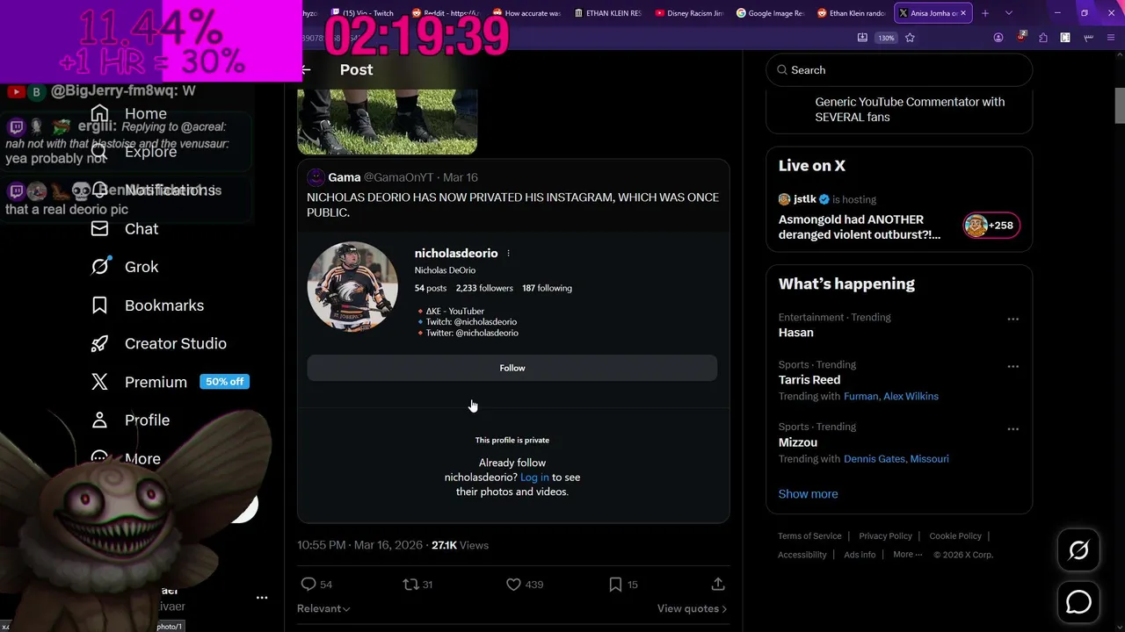Open the nicholasdeorio hockey profile picture

[352, 287]
